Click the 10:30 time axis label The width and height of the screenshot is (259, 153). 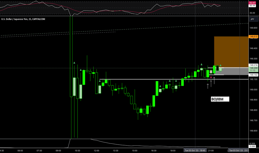click(x=77, y=150)
